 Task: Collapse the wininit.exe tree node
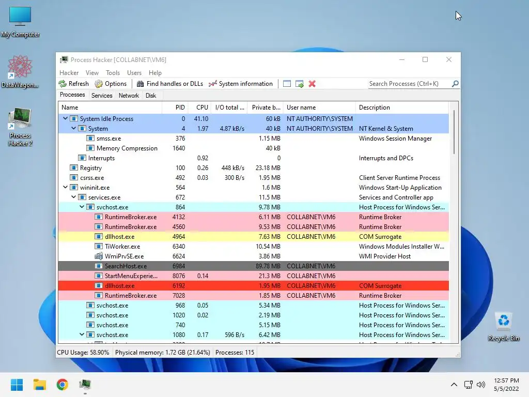(x=66, y=187)
